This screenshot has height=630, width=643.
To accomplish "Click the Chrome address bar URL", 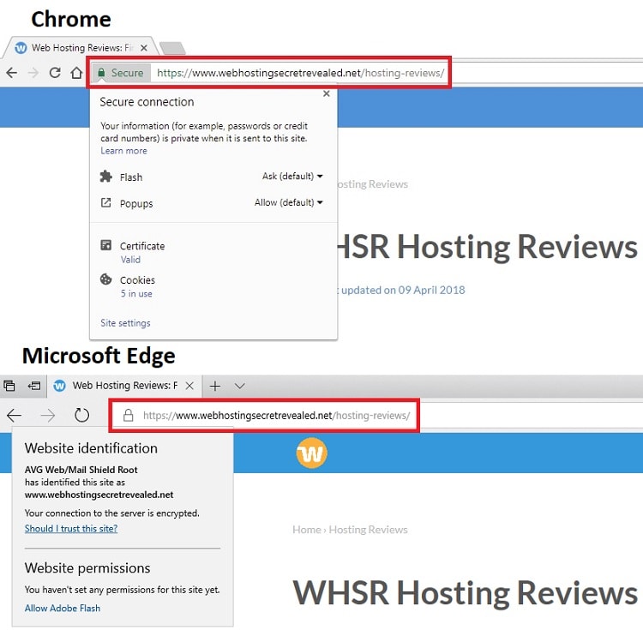I will [x=300, y=73].
